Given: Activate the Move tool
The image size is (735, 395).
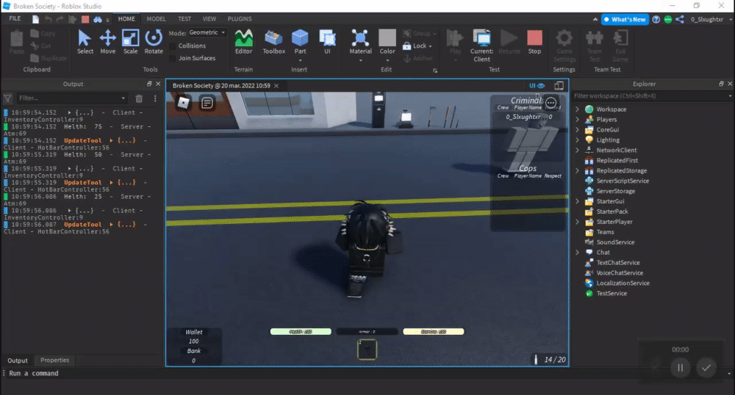Looking at the screenshot, I should 107,42.
